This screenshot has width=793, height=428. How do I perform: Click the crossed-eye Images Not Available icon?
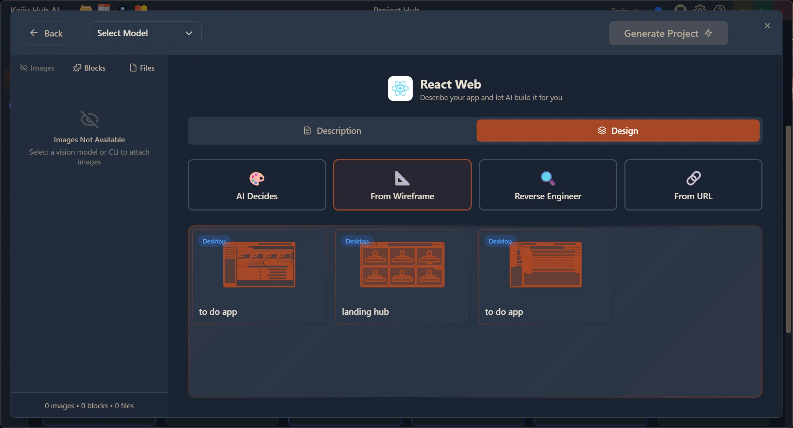click(89, 119)
